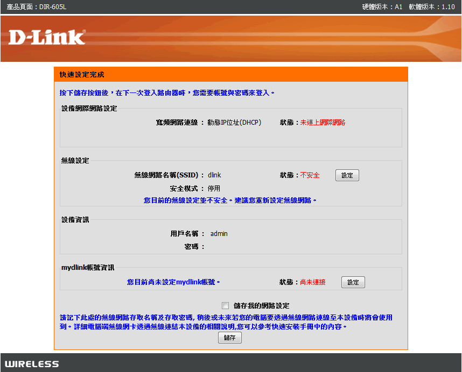
Task: Click the 無線網路名稱(SSID) label
Action: (169, 175)
